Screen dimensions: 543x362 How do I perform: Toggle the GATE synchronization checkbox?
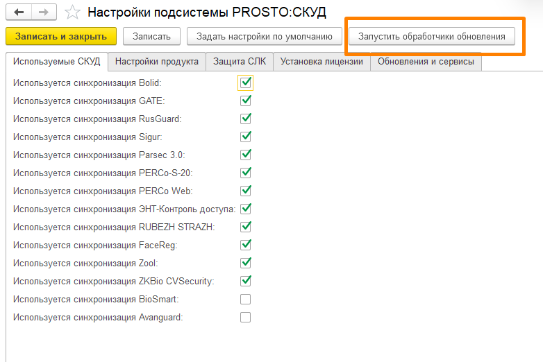[x=246, y=101]
